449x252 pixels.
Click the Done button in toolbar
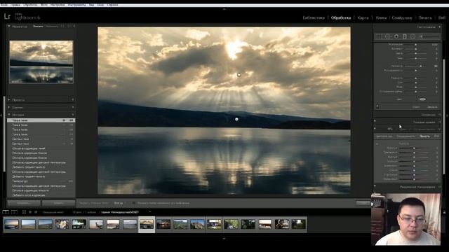pos(363,203)
